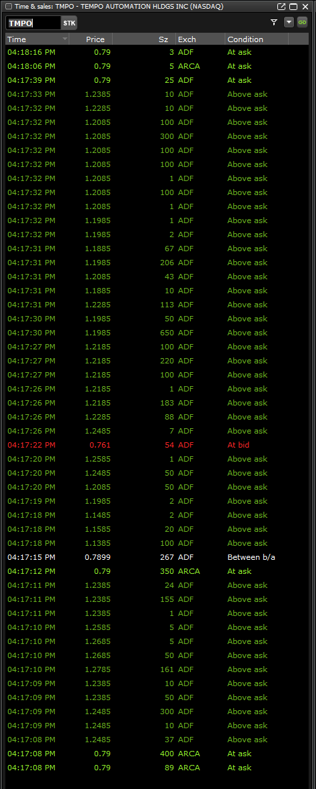Close the Time & sales window
316x789 pixels.
tap(305, 7)
